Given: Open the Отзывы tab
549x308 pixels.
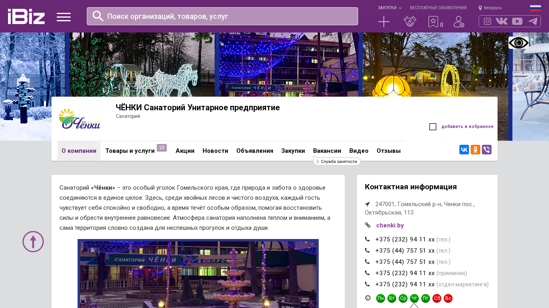Looking at the screenshot, I should (389, 151).
